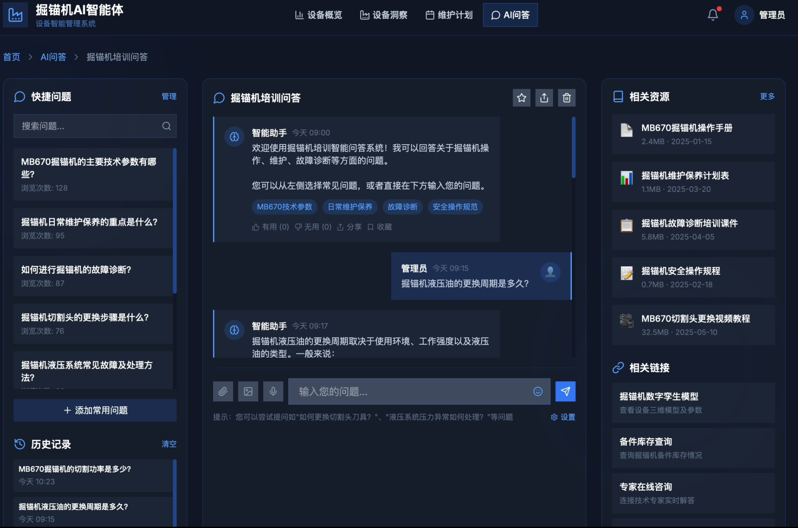Insert an image with the picture icon
Screen dimensions: 798x528
coord(248,391)
